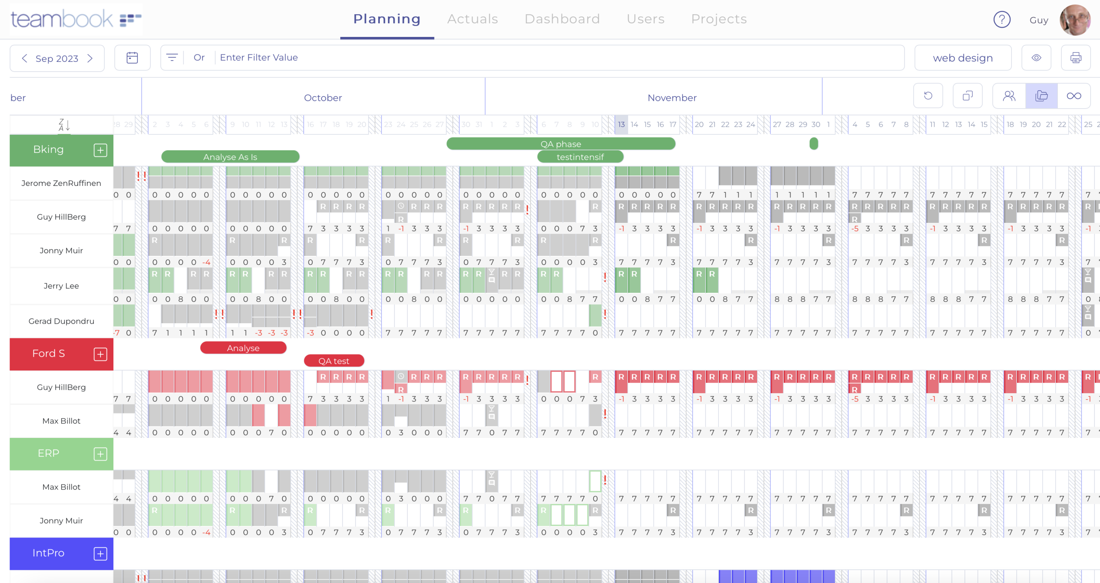Click the green QA phase bar
Viewport: 1100px width, 583px height.
[x=561, y=144]
